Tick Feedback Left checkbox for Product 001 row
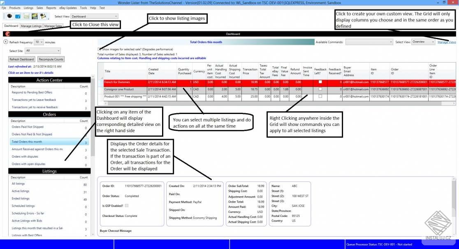This screenshot has height=249, width=459. pyautogui.click(x=320, y=96)
